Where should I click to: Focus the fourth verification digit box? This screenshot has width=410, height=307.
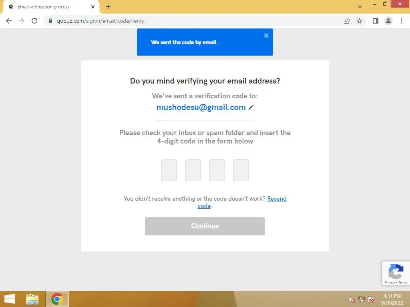coord(241,170)
